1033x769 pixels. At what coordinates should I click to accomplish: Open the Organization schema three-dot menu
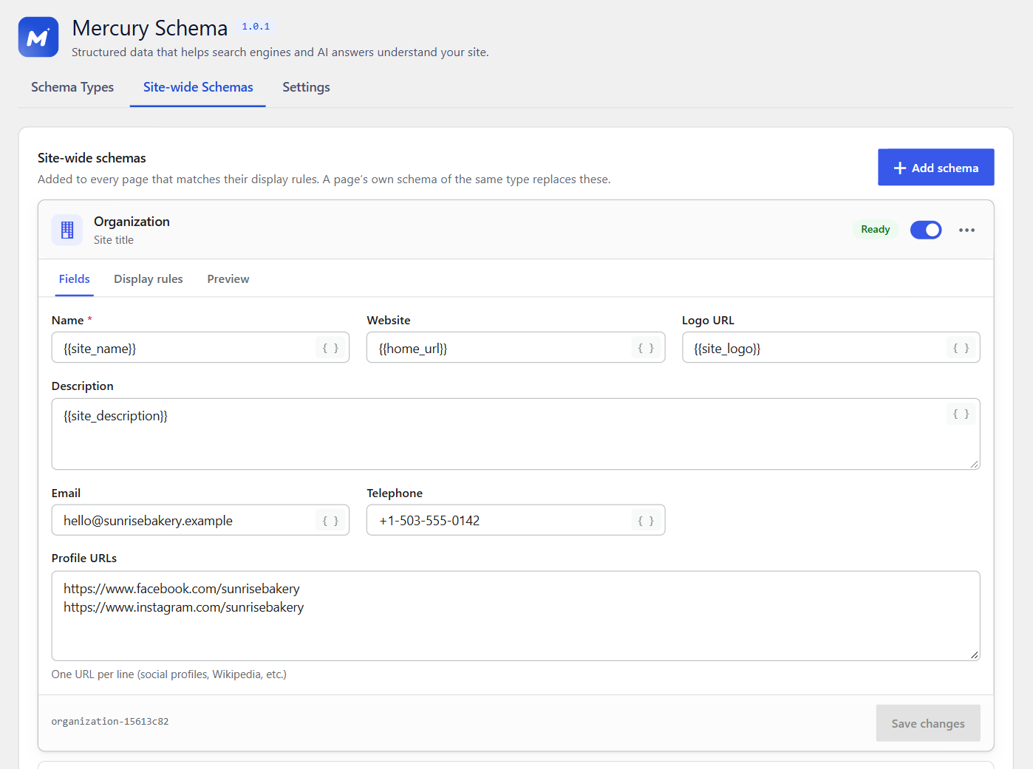[966, 230]
